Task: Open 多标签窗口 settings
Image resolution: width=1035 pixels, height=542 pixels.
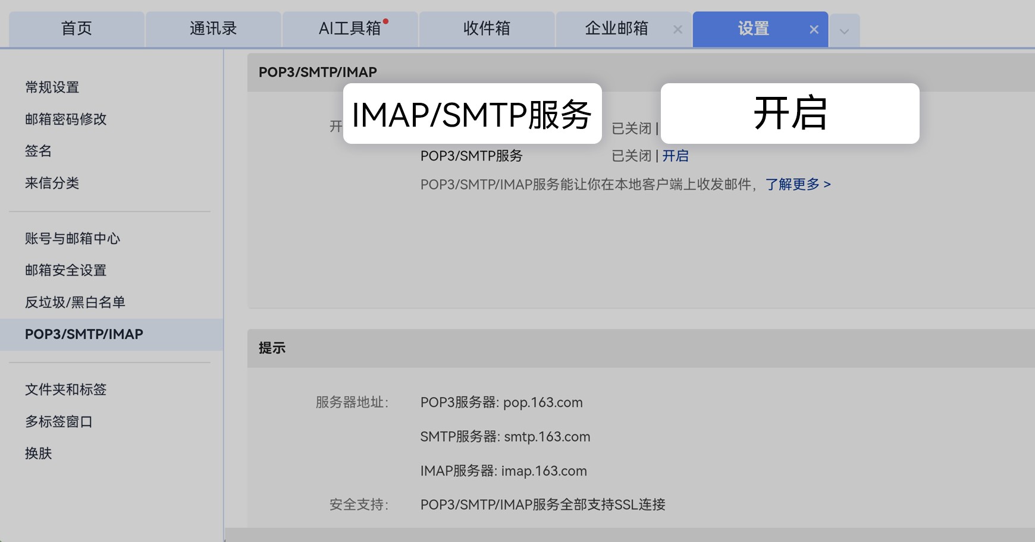Action: point(59,421)
